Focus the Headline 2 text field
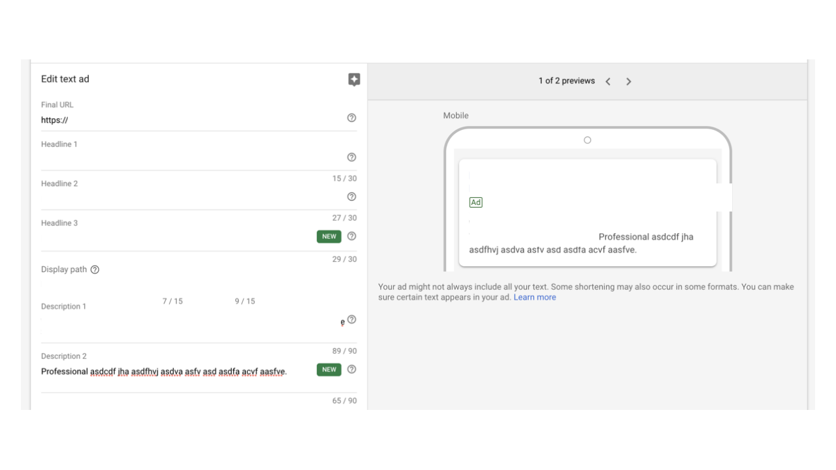The width and height of the screenshot is (836, 470). click(x=192, y=198)
